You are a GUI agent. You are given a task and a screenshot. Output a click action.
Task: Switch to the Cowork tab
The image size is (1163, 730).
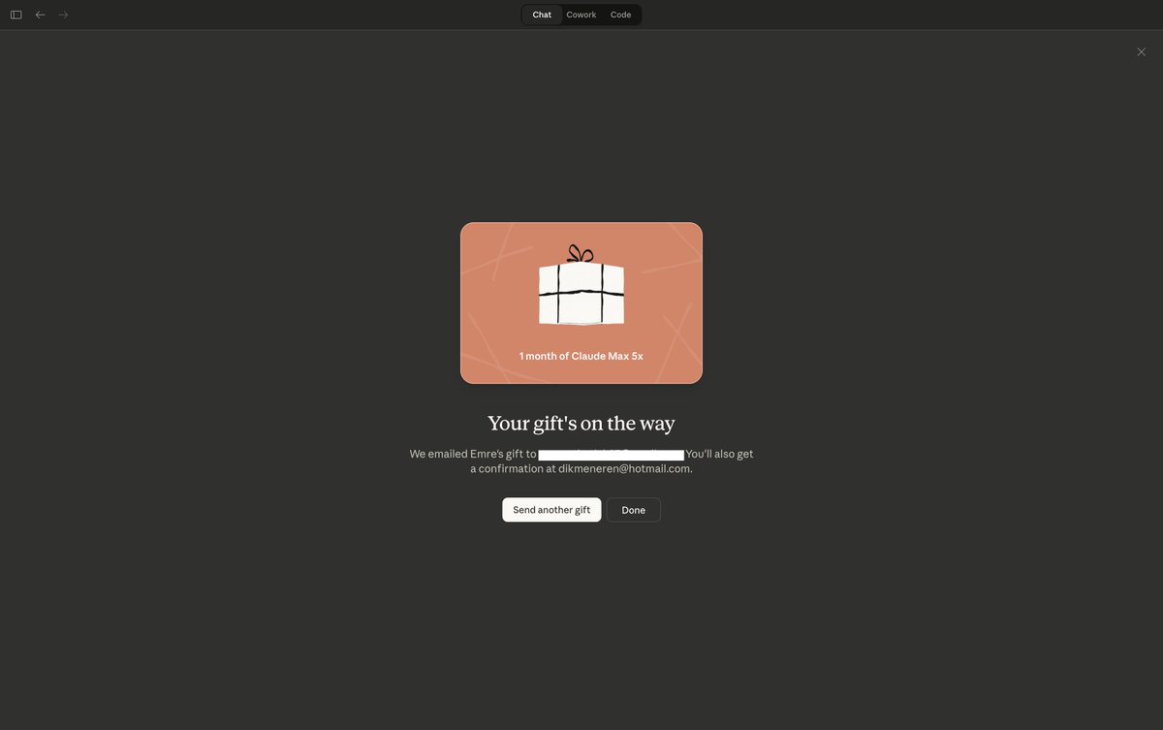point(581,15)
